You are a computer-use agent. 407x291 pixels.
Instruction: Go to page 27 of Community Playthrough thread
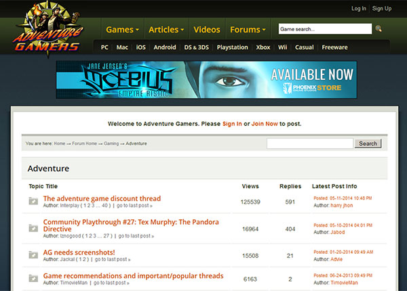[x=106, y=236]
